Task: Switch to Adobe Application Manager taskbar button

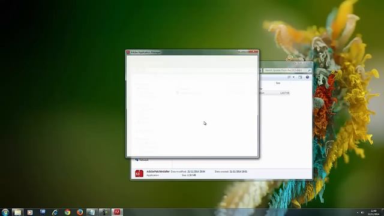Action: point(117,212)
